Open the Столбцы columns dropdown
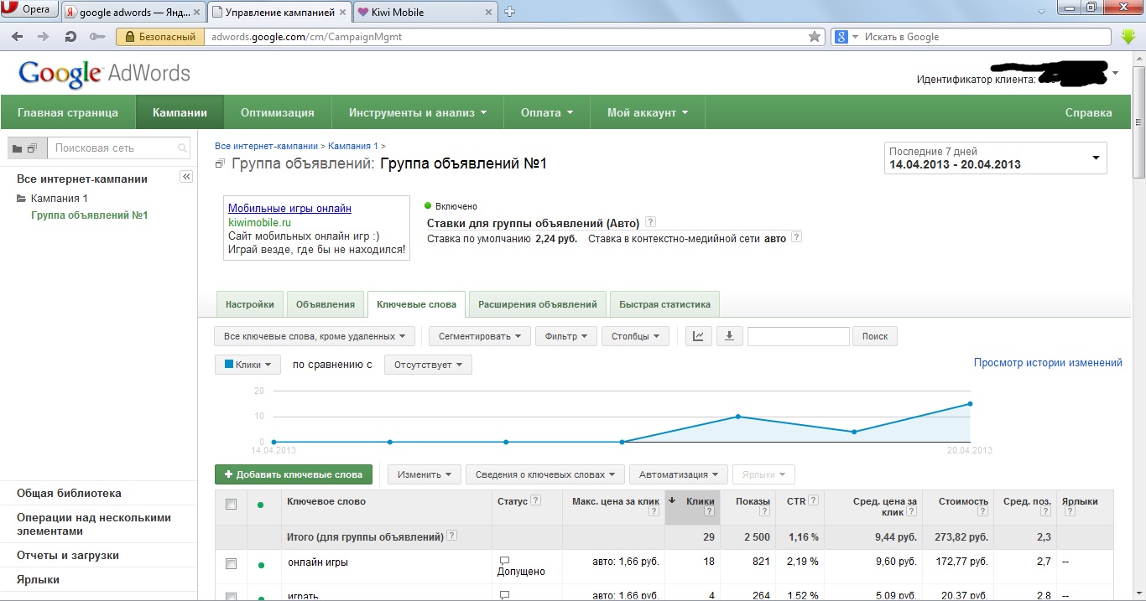 (x=634, y=336)
